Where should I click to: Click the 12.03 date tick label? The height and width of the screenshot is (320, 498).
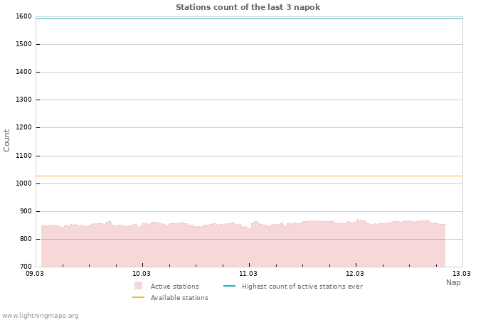(x=355, y=273)
